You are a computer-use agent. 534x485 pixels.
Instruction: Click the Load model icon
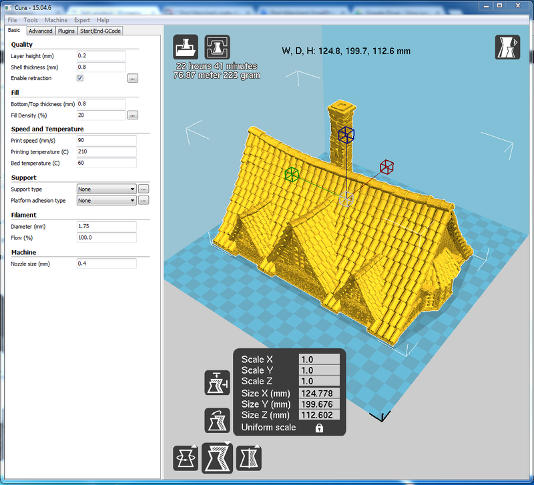click(186, 47)
